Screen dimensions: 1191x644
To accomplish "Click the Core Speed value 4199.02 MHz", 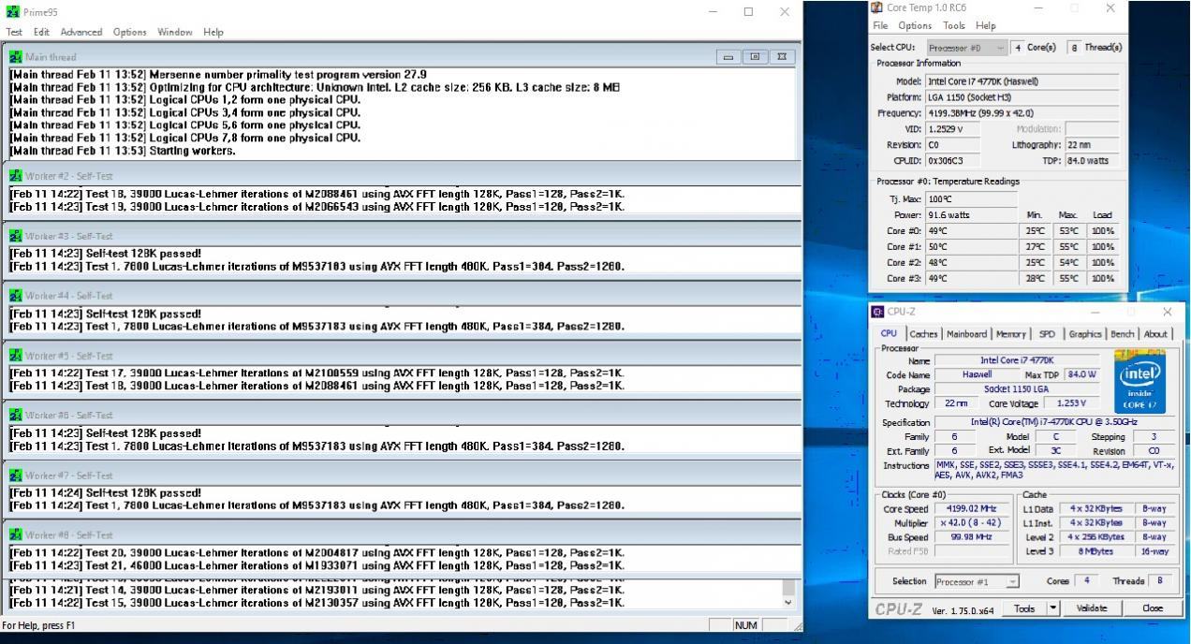I will [973, 509].
